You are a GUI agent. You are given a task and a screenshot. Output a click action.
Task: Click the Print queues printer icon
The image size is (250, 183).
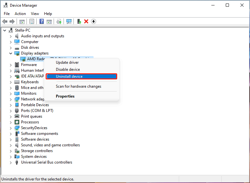[17, 116]
